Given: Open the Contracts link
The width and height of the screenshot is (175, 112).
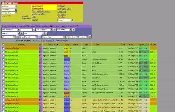Looking at the screenshot, I should click(x=62, y=12).
